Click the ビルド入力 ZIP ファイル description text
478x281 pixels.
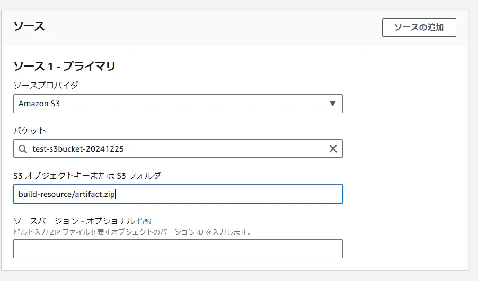point(132,232)
